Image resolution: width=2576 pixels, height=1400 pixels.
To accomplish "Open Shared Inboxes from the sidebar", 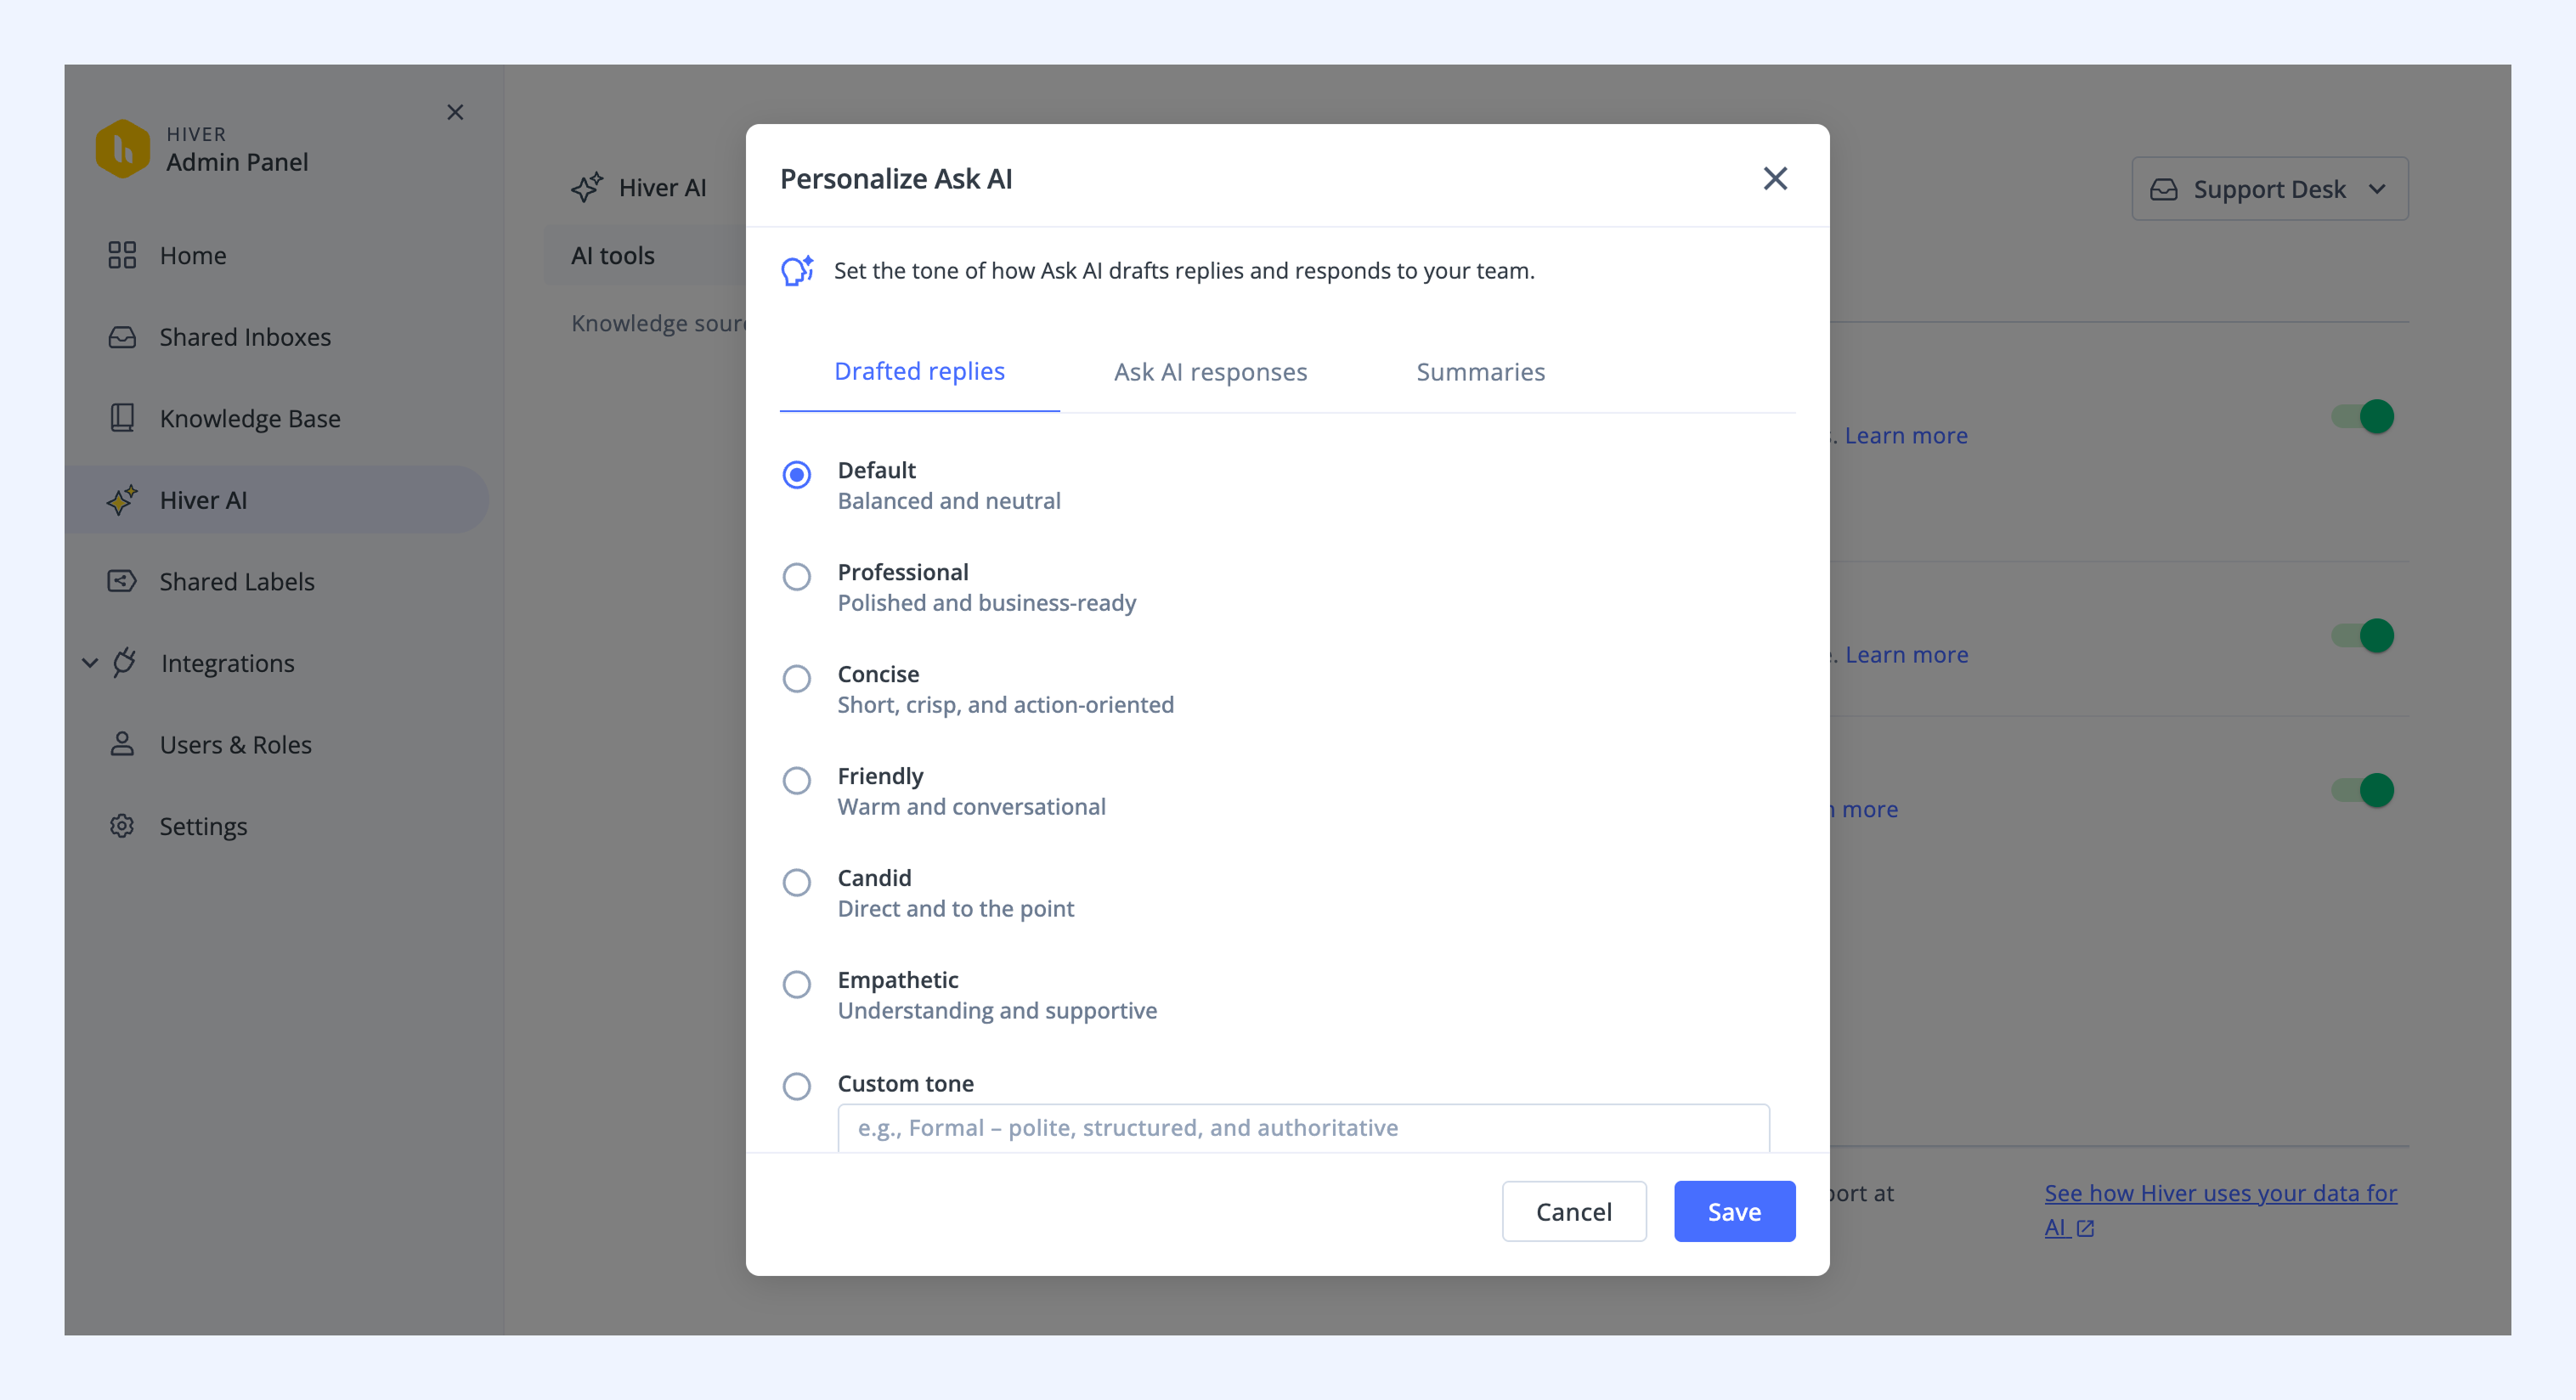I will coord(245,337).
